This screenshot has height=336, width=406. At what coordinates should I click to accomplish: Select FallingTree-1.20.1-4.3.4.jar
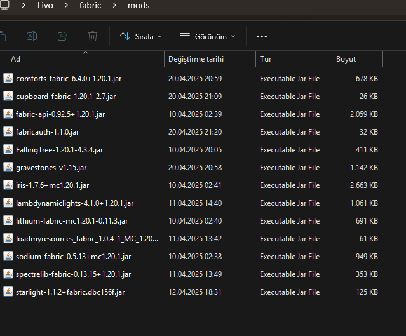[x=59, y=150]
